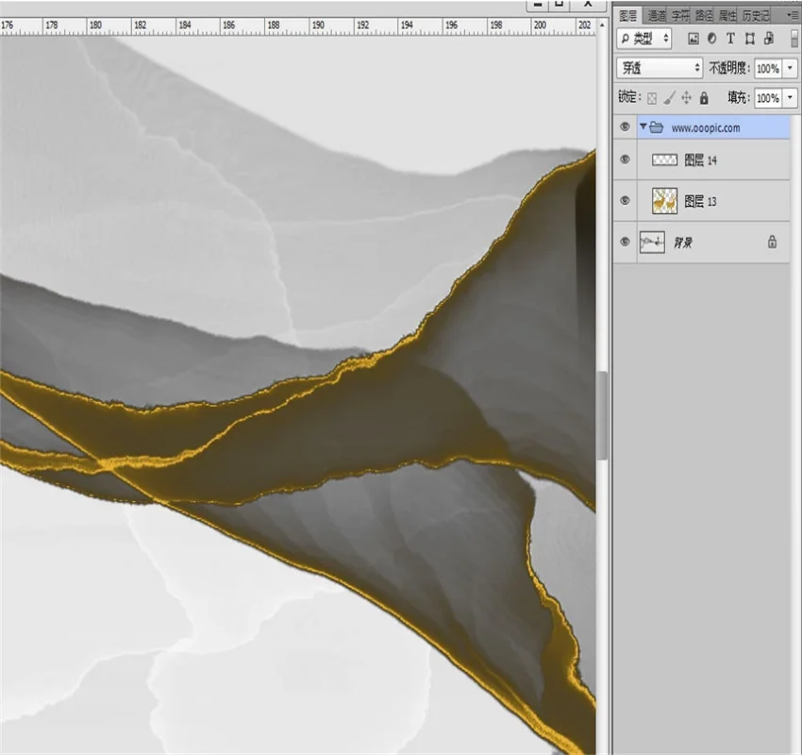The width and height of the screenshot is (802, 755).
Task: Select the 图层 13 layer thumbnail
Action: pos(665,201)
